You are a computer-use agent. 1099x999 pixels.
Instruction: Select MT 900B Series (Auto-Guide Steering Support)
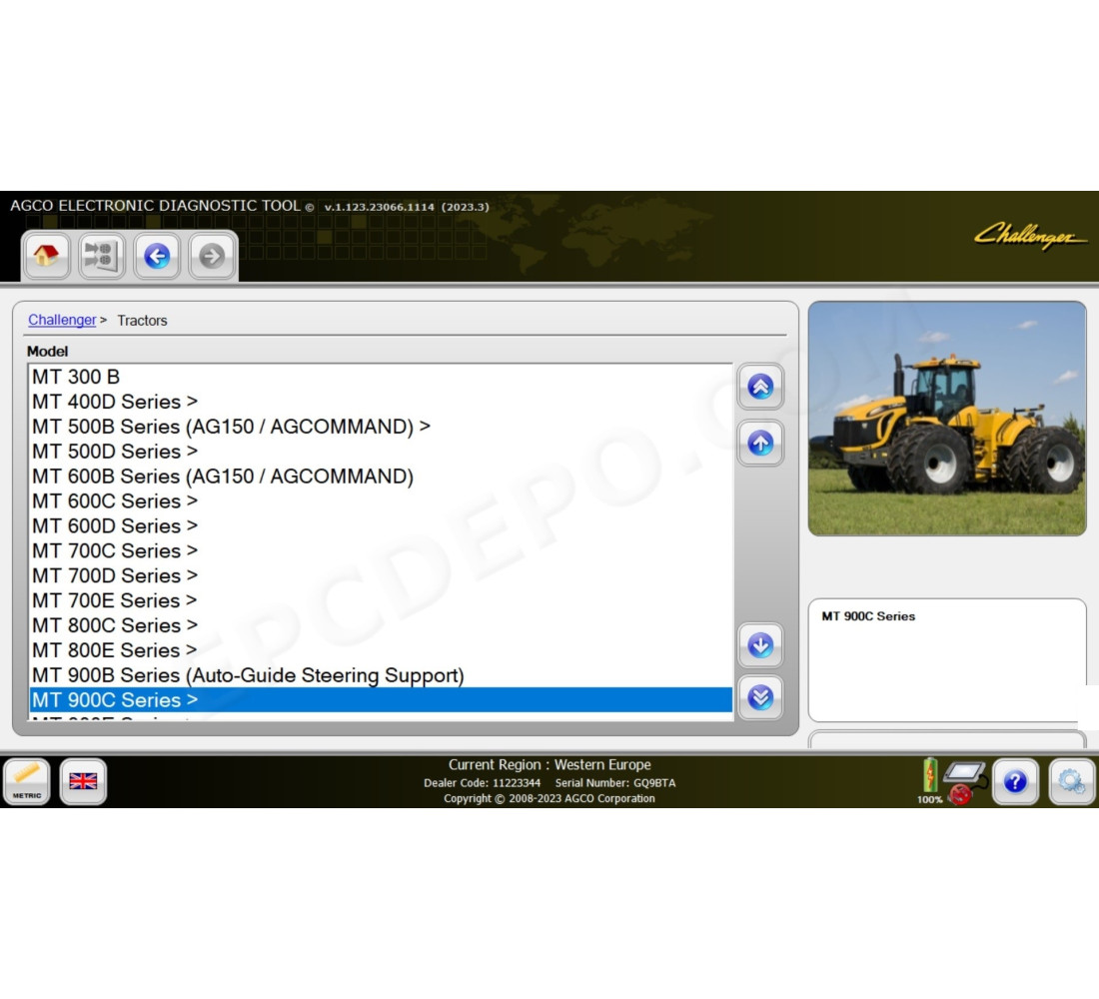382,675
